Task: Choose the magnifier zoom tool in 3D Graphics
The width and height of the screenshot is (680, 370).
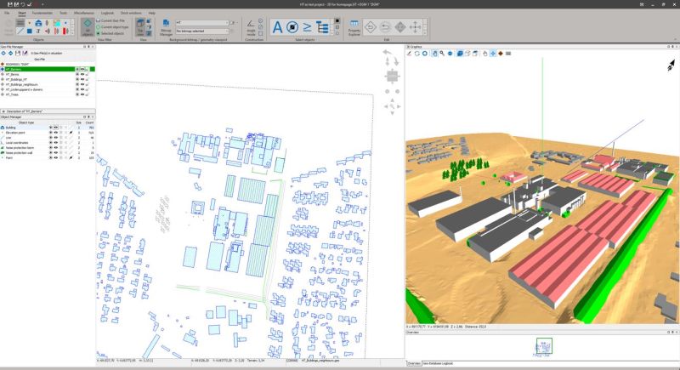Action: pos(442,54)
